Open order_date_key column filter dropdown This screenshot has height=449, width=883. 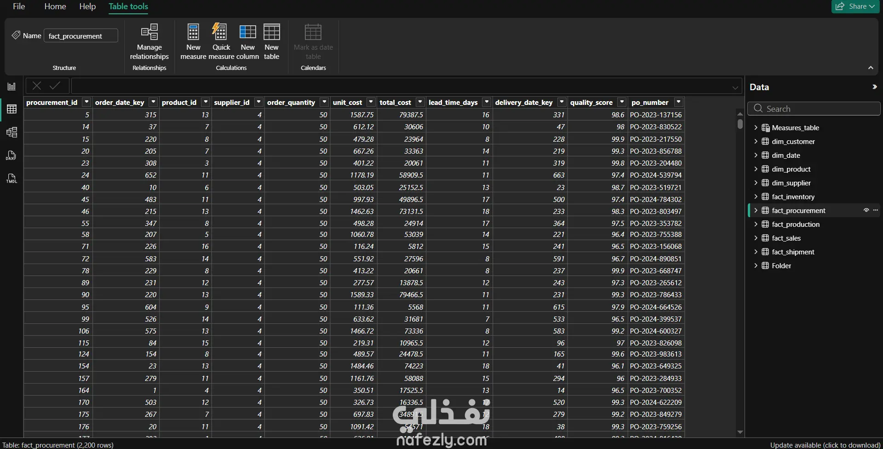(153, 102)
